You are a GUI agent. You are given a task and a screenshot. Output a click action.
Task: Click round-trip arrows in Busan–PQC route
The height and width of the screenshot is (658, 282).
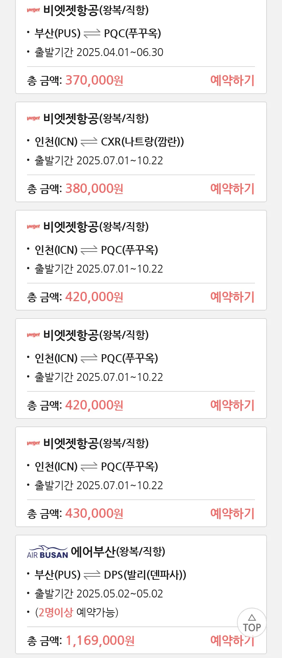coord(92,33)
